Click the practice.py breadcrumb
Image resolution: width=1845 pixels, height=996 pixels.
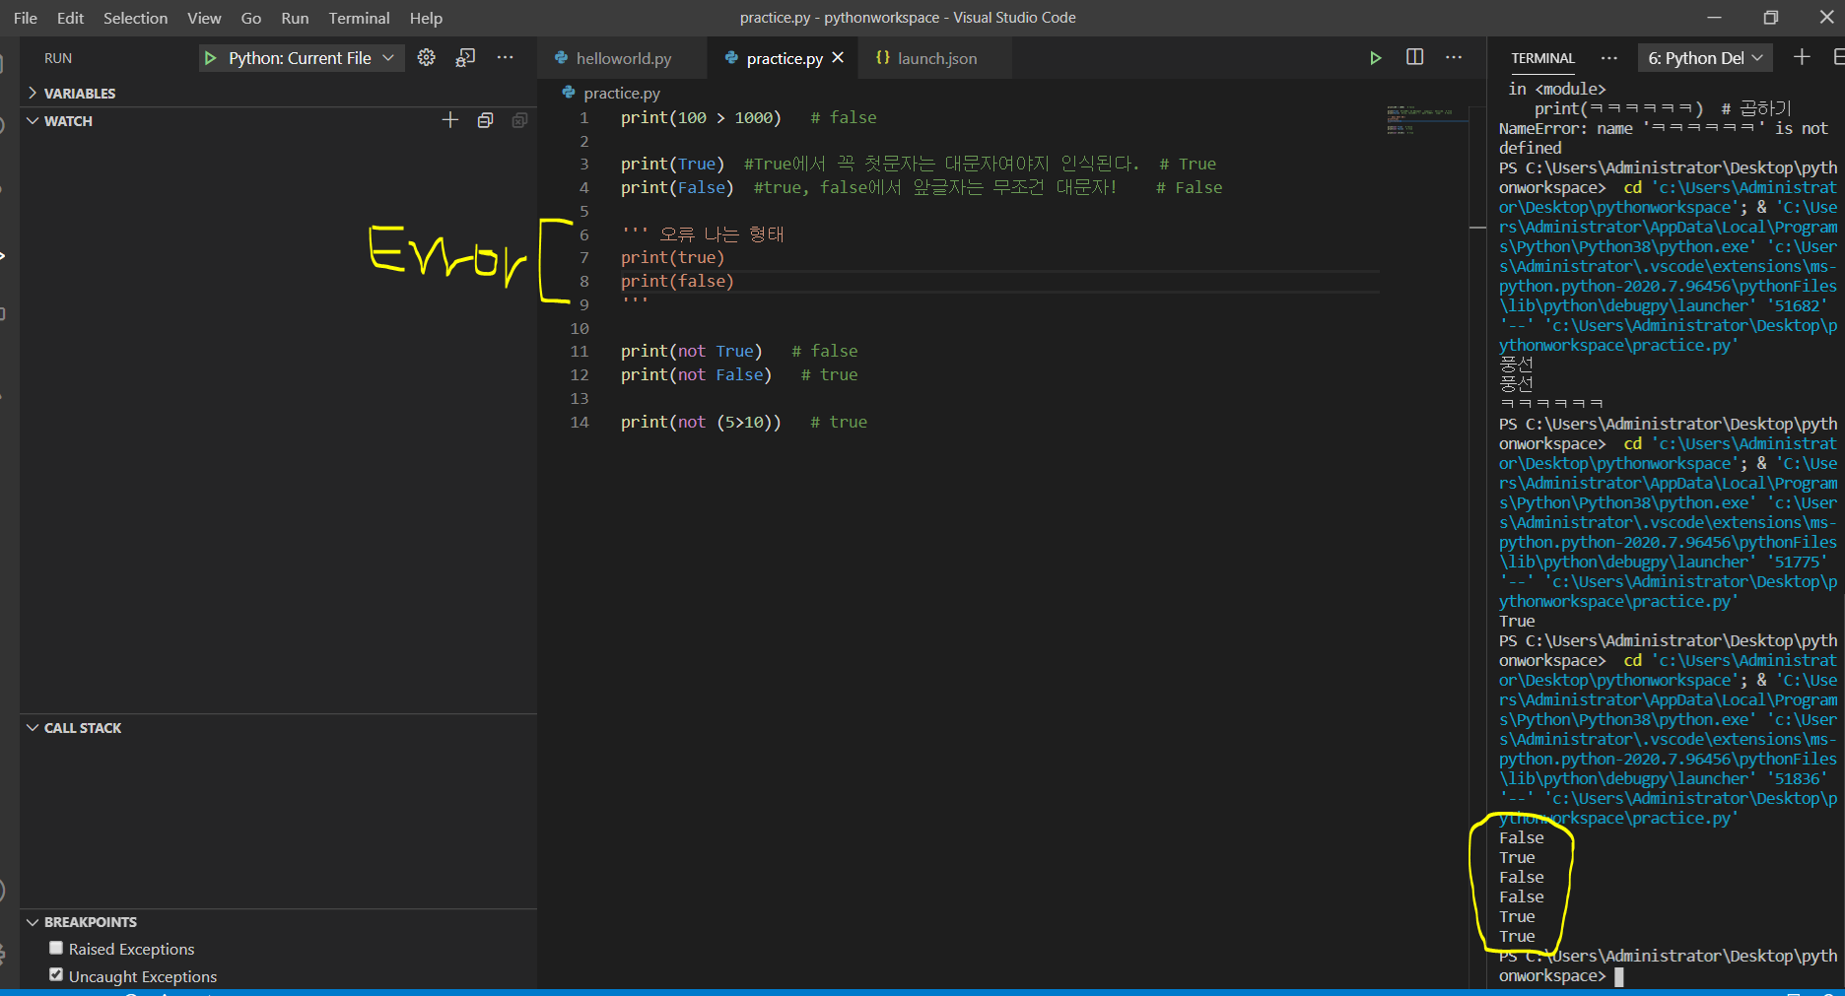(x=622, y=93)
